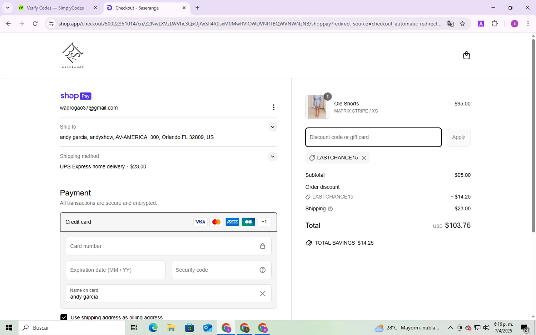Open the Chrome three-dot menu
This screenshot has height=335, width=536.
coord(528,24)
